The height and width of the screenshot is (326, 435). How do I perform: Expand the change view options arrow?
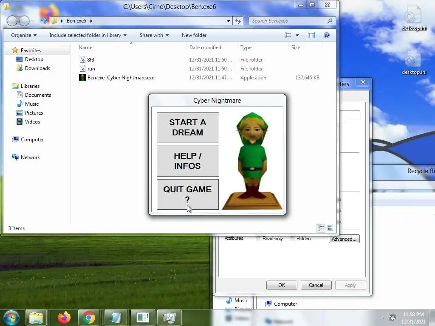click(297, 35)
